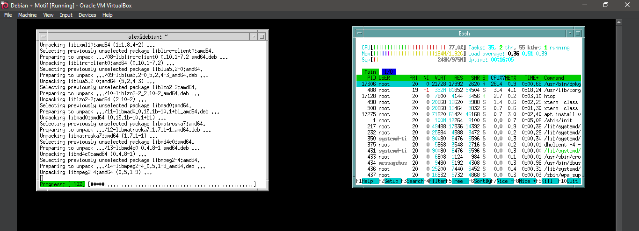Click F9 Kill in htop
This screenshot has width=639, height=231.
pos(547,181)
